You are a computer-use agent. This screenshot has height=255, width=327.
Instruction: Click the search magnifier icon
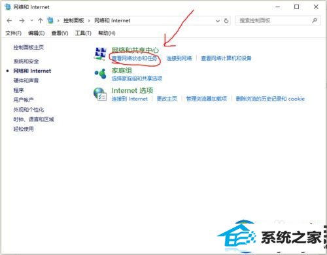(315, 20)
